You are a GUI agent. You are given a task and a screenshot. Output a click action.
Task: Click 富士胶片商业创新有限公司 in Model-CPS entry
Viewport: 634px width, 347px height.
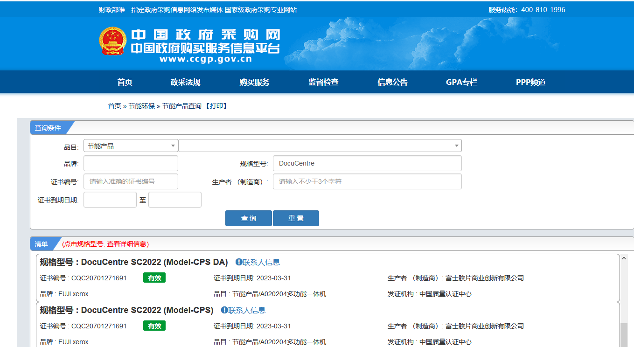point(485,326)
